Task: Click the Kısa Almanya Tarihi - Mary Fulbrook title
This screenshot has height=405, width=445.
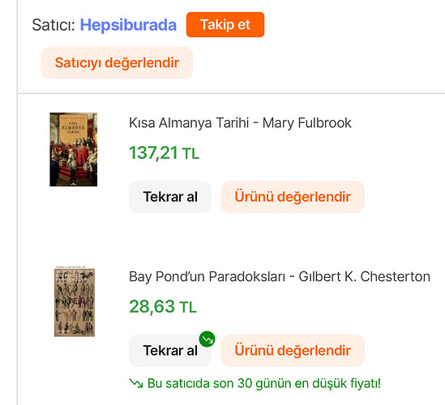Action: point(240,123)
